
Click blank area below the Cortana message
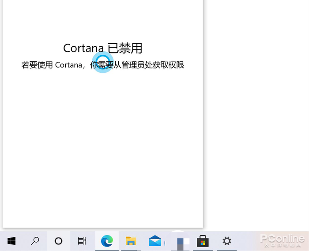102,146
